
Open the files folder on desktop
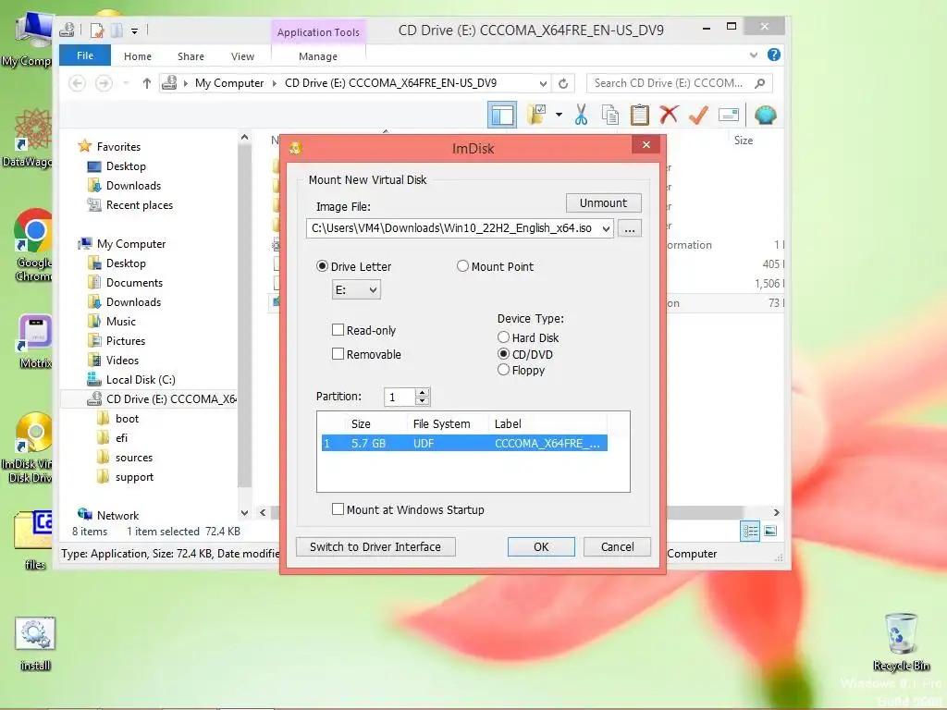pos(34,540)
